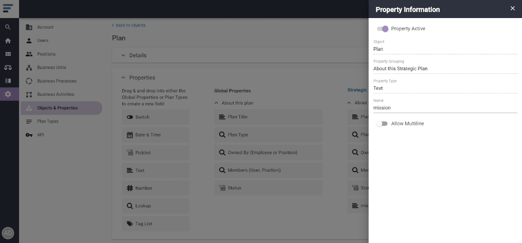The height and width of the screenshot is (243, 522).
Task: Click the Objects & Properties shapes icon
Action: coord(29,108)
